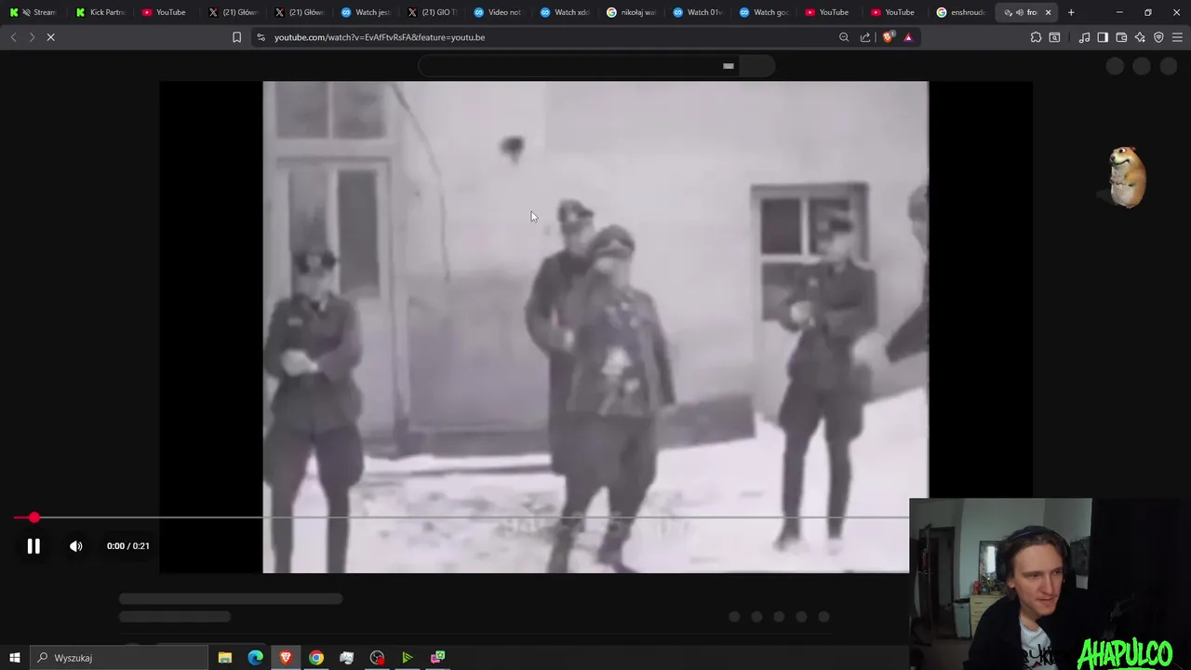Open Brave browser from the taskbar
Viewport: 1191px width, 670px height.
tap(286, 658)
